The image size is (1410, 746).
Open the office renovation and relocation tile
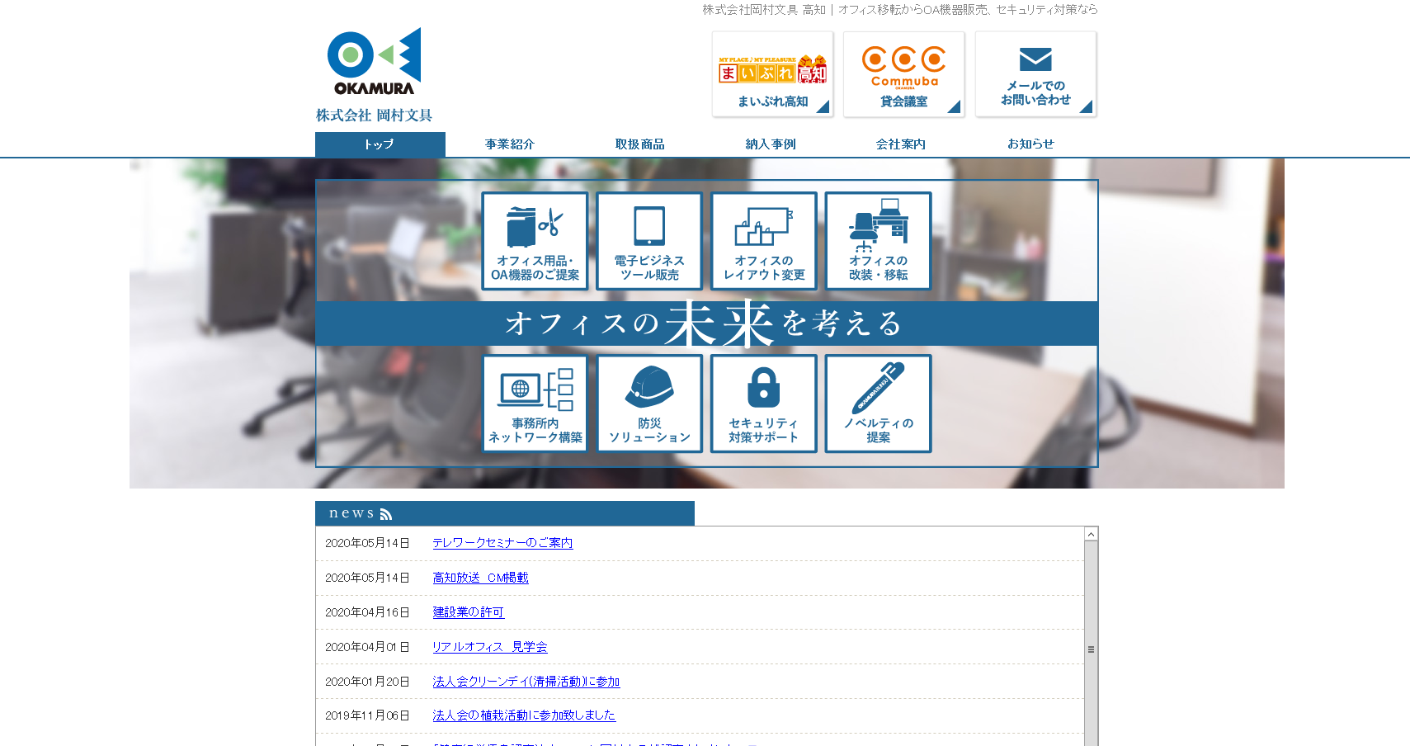878,241
